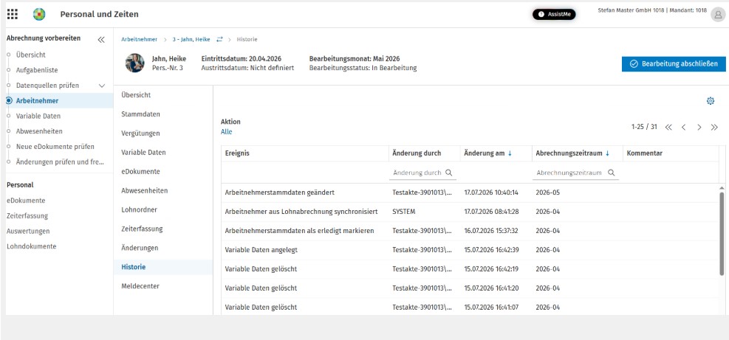Click the employee switch arrows icon in breadcrumb
This screenshot has width=729, height=340.
pos(219,40)
